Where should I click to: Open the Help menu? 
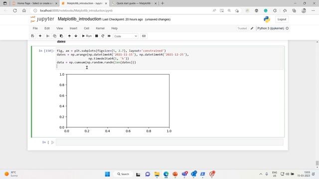(x=114, y=28)
